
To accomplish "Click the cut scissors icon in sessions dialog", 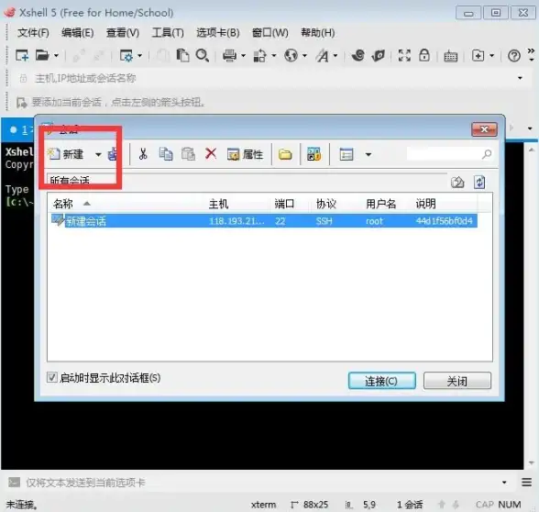I will [143, 154].
